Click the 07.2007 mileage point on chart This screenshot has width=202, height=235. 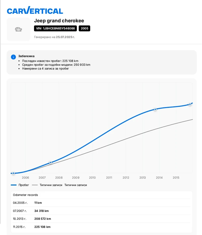pyautogui.click(x=50, y=162)
